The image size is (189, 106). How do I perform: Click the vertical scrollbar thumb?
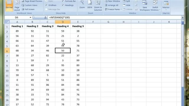tap(183, 56)
